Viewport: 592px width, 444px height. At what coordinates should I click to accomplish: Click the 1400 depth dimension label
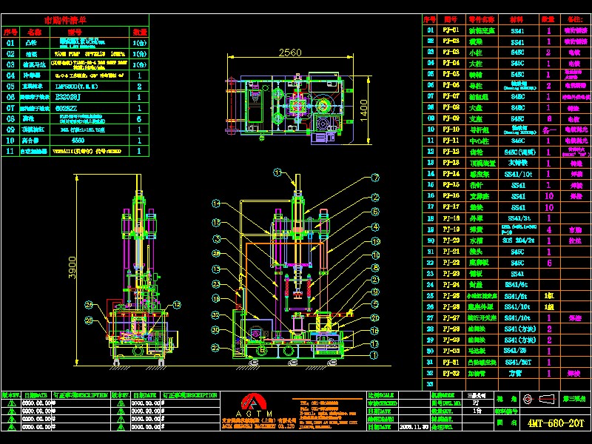click(x=363, y=110)
